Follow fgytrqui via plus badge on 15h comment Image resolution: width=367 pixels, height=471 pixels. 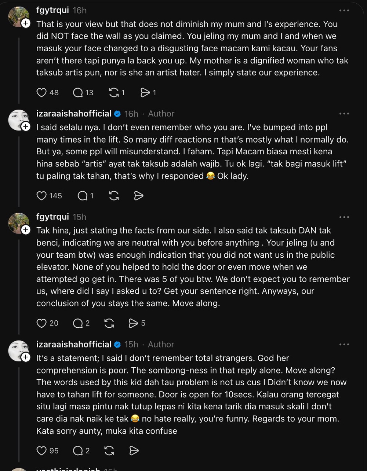tap(26, 230)
